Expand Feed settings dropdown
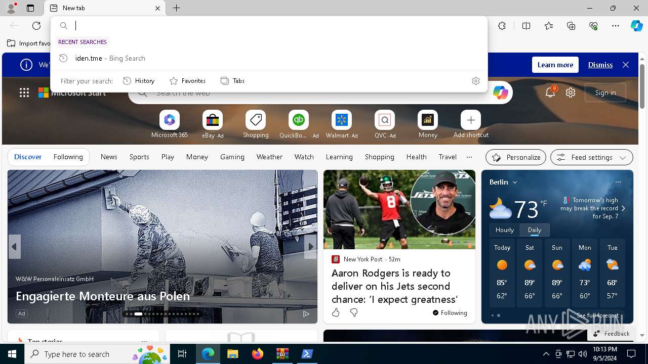This screenshot has width=648, height=364. pos(591,157)
